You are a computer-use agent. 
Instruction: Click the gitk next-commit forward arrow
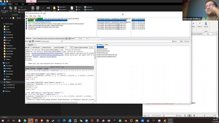pyautogui.click(x=69, y=38)
